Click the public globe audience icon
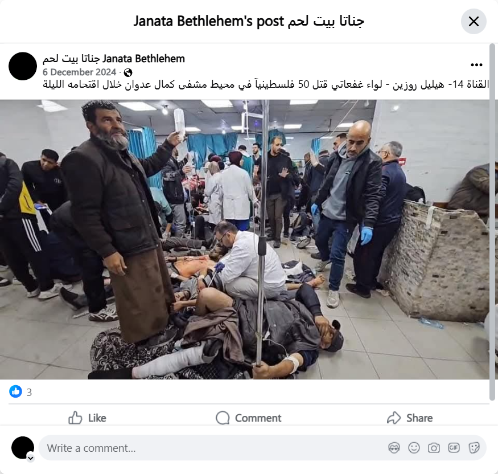Image resolution: width=498 pixels, height=474 pixels. pos(128,72)
